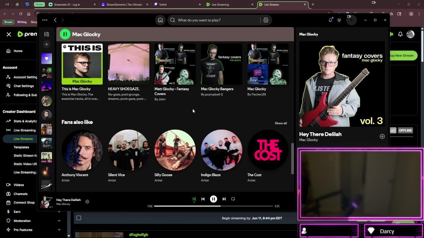Expand Your Library sidebar

[x=47, y=34]
